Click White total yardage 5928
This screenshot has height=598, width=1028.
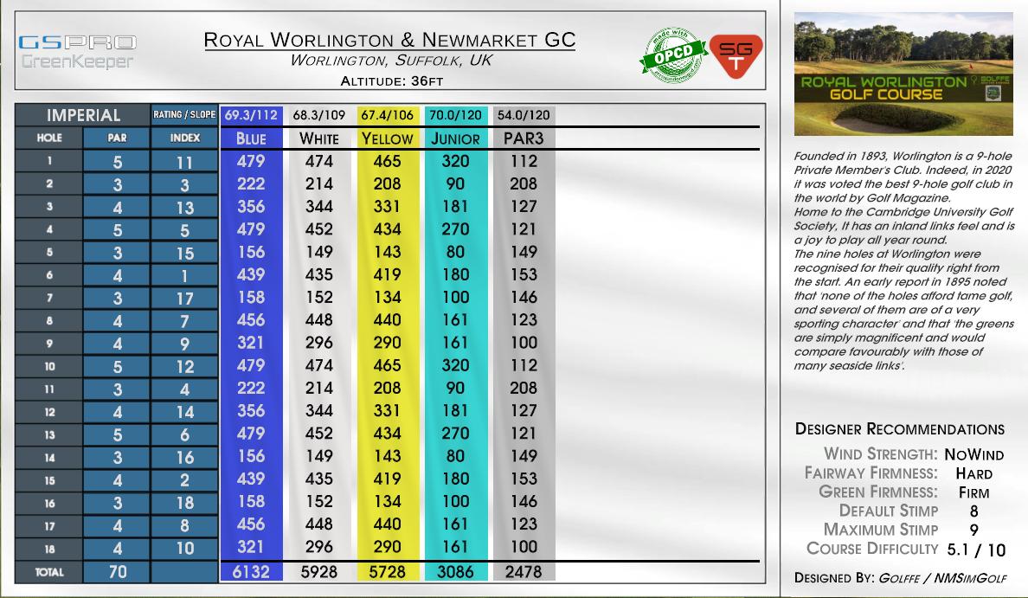(318, 572)
